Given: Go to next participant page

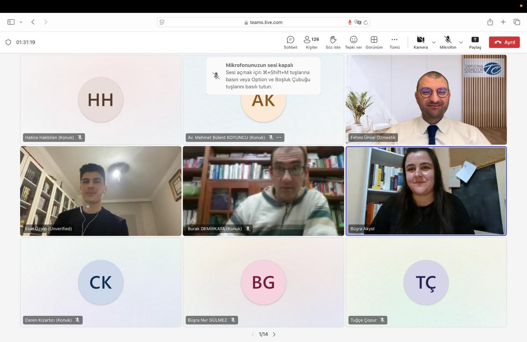Looking at the screenshot, I should point(274,335).
